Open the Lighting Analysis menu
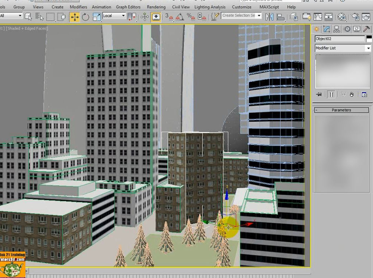Viewport: 373px width, 278px height. click(210, 7)
